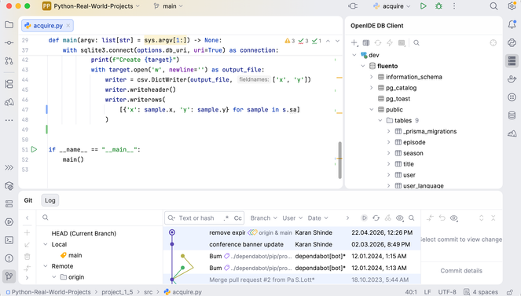Run the acquire configuration
Viewport: 521px width, 296px height.
[423, 6]
